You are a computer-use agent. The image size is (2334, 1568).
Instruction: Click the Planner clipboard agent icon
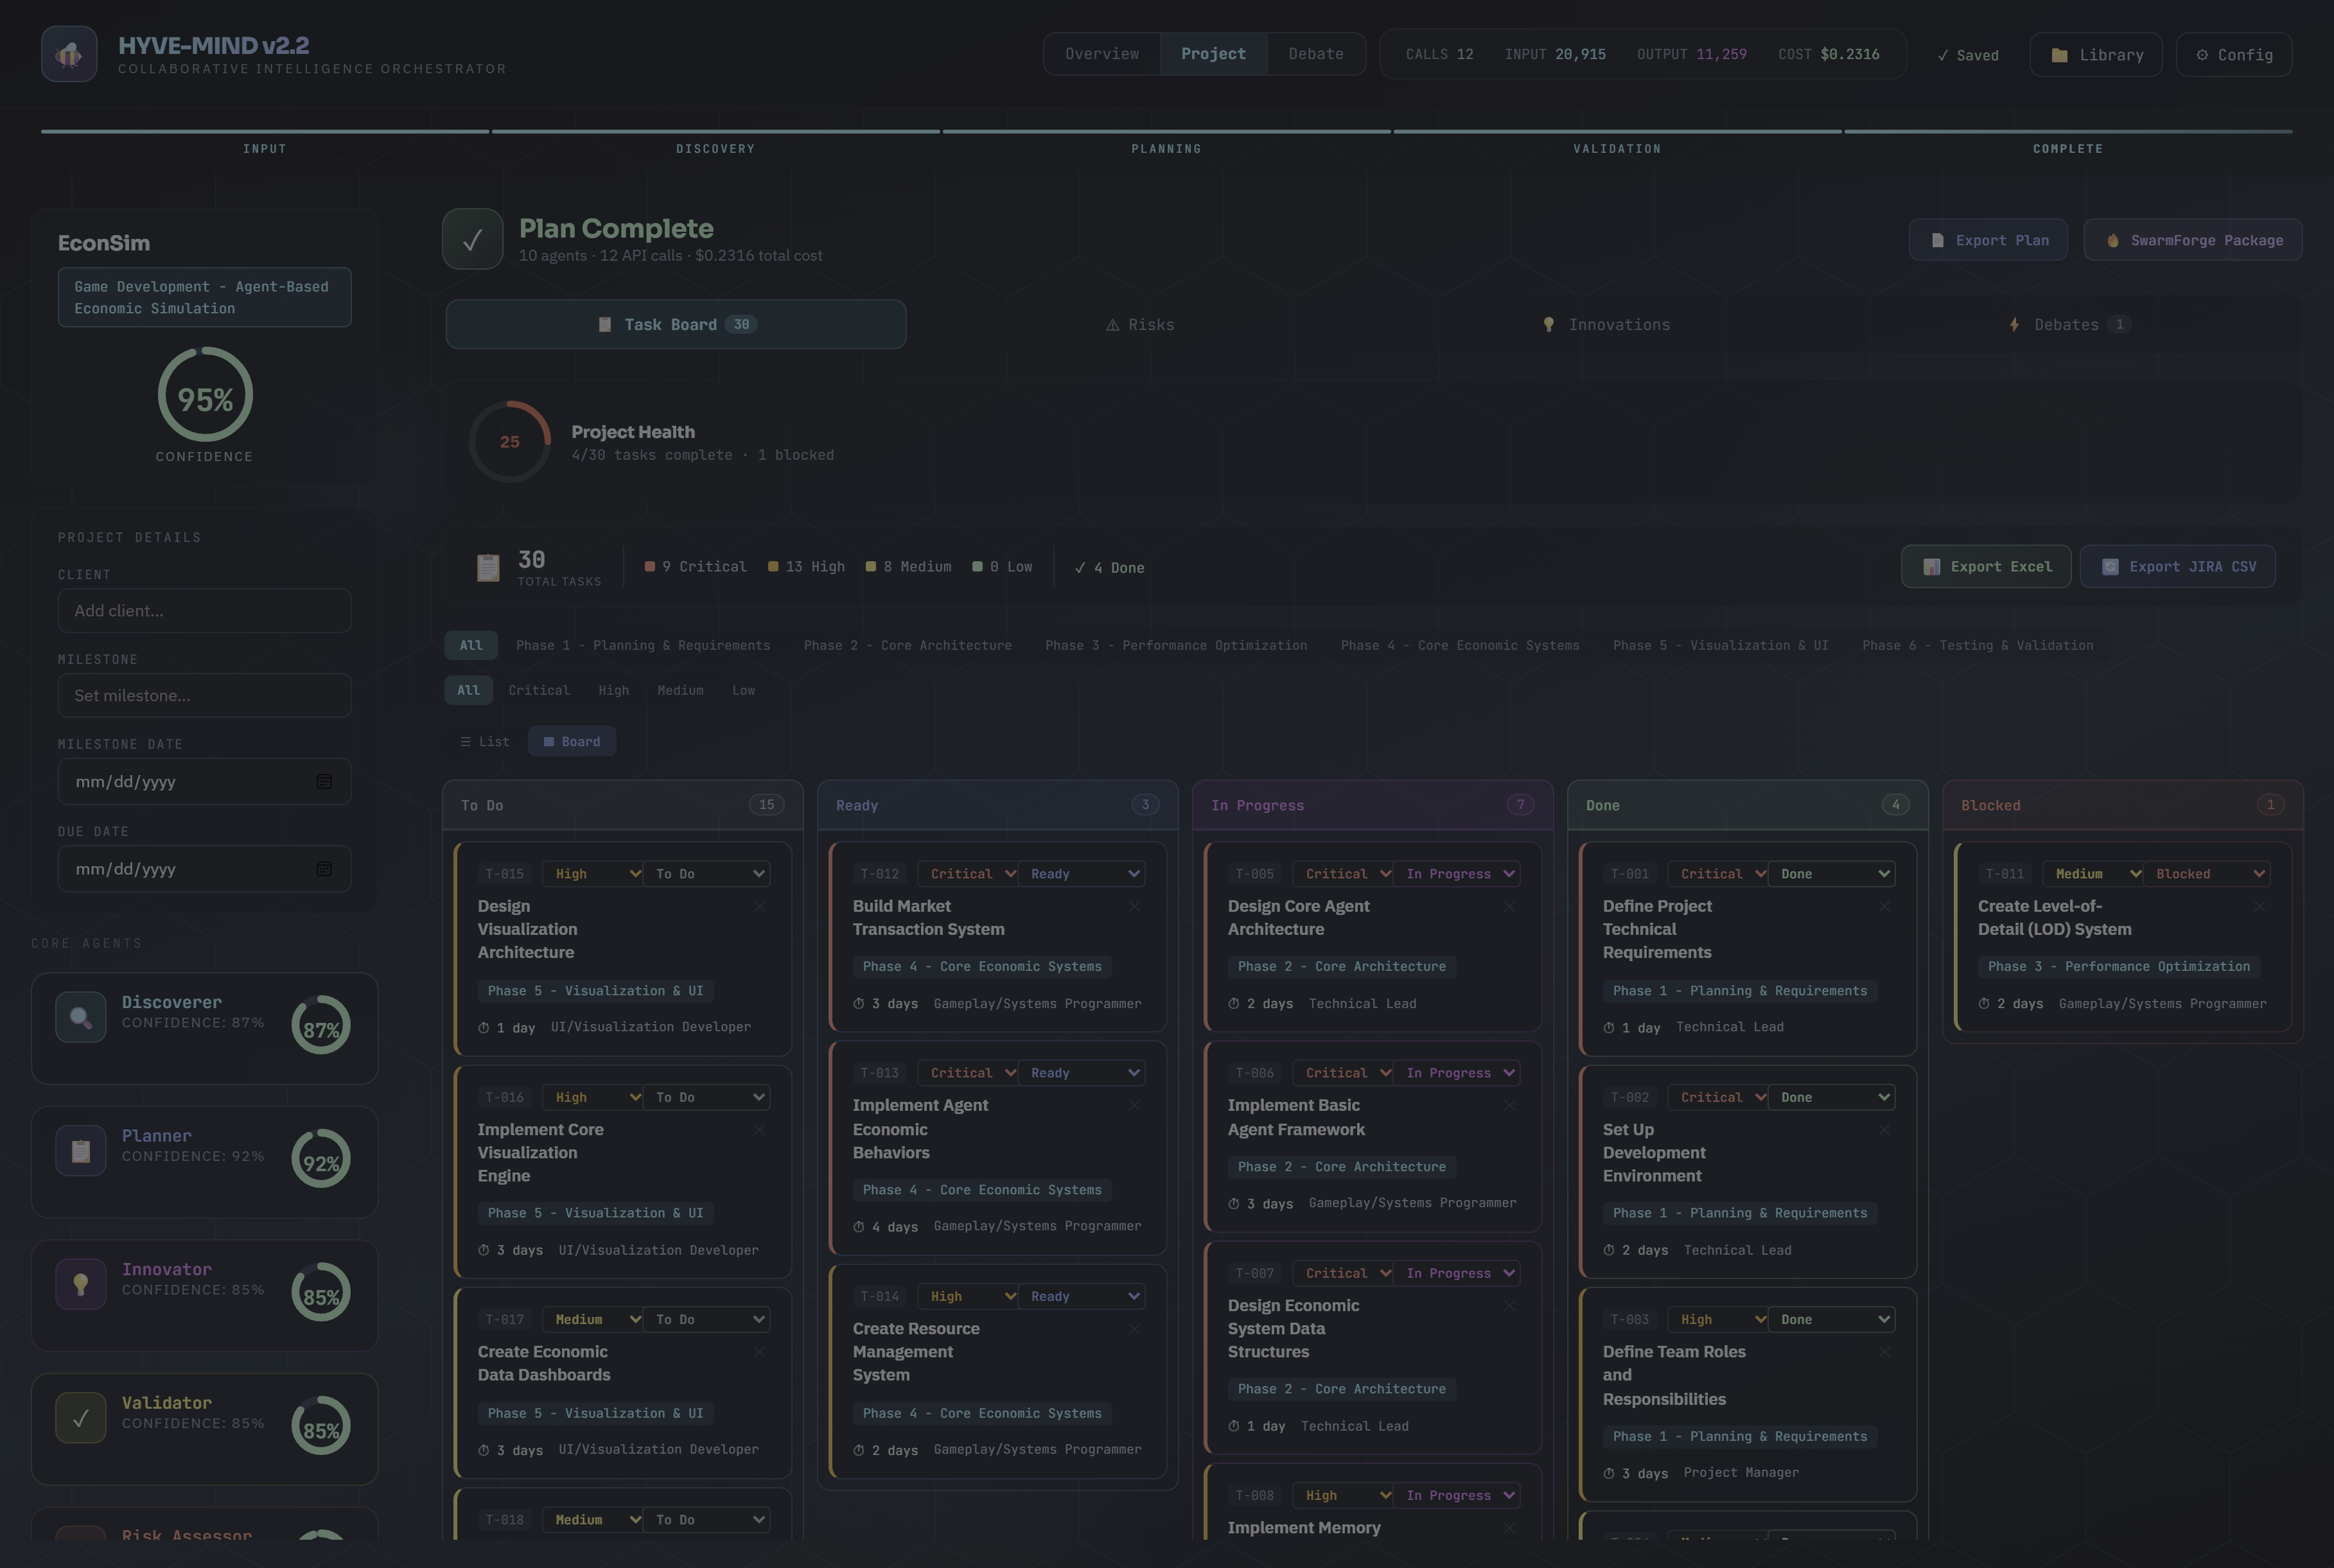point(81,1151)
